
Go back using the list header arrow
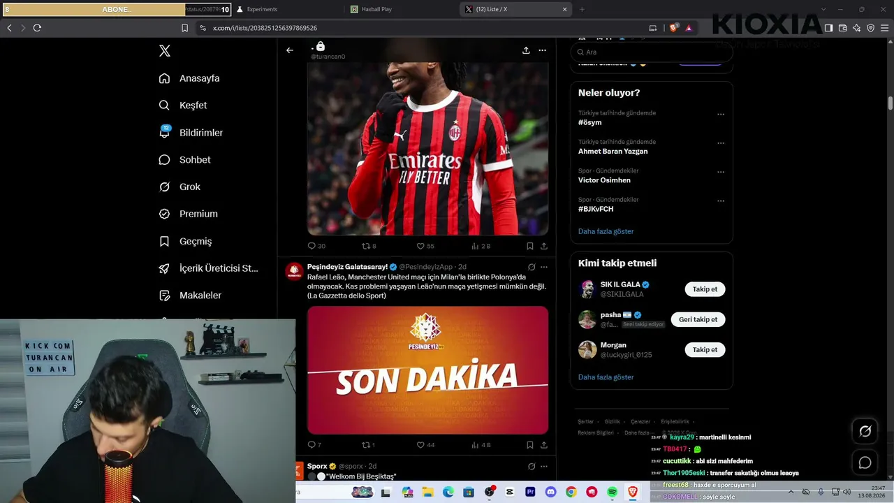tap(290, 50)
